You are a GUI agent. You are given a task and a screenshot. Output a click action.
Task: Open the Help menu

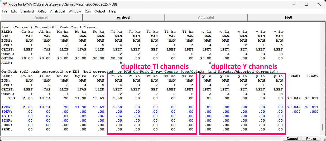(x=112, y=11)
